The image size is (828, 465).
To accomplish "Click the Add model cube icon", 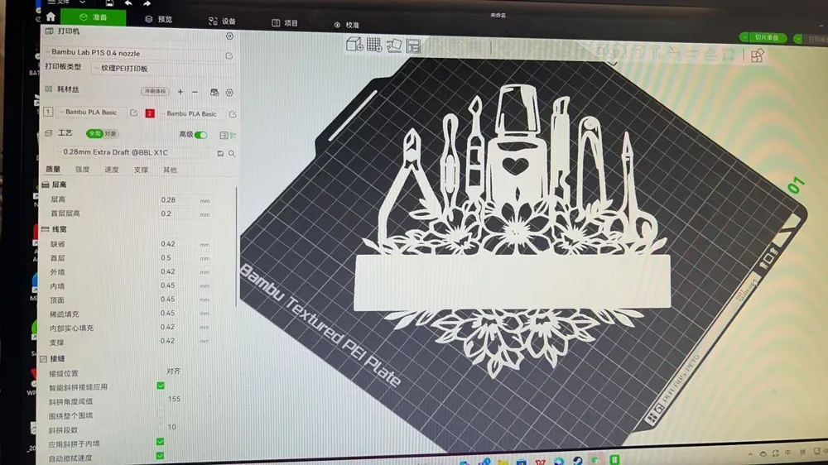I will (x=354, y=45).
